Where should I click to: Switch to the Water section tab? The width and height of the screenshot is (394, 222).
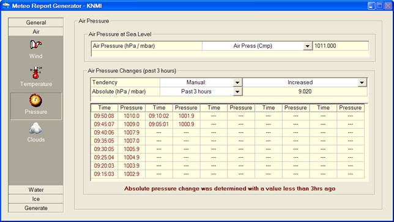36,190
